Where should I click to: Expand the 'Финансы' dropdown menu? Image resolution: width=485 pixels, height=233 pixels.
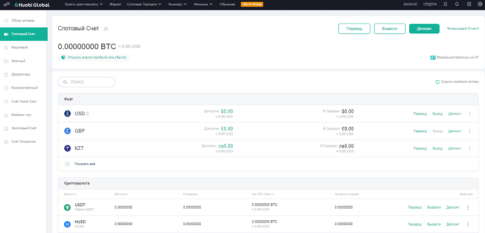203,4
